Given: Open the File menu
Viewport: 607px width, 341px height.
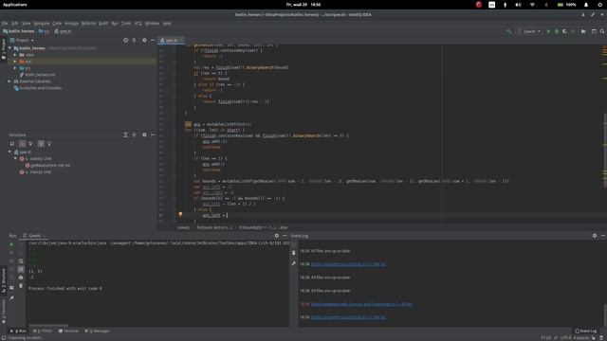Looking at the screenshot, I should click(x=5, y=23).
